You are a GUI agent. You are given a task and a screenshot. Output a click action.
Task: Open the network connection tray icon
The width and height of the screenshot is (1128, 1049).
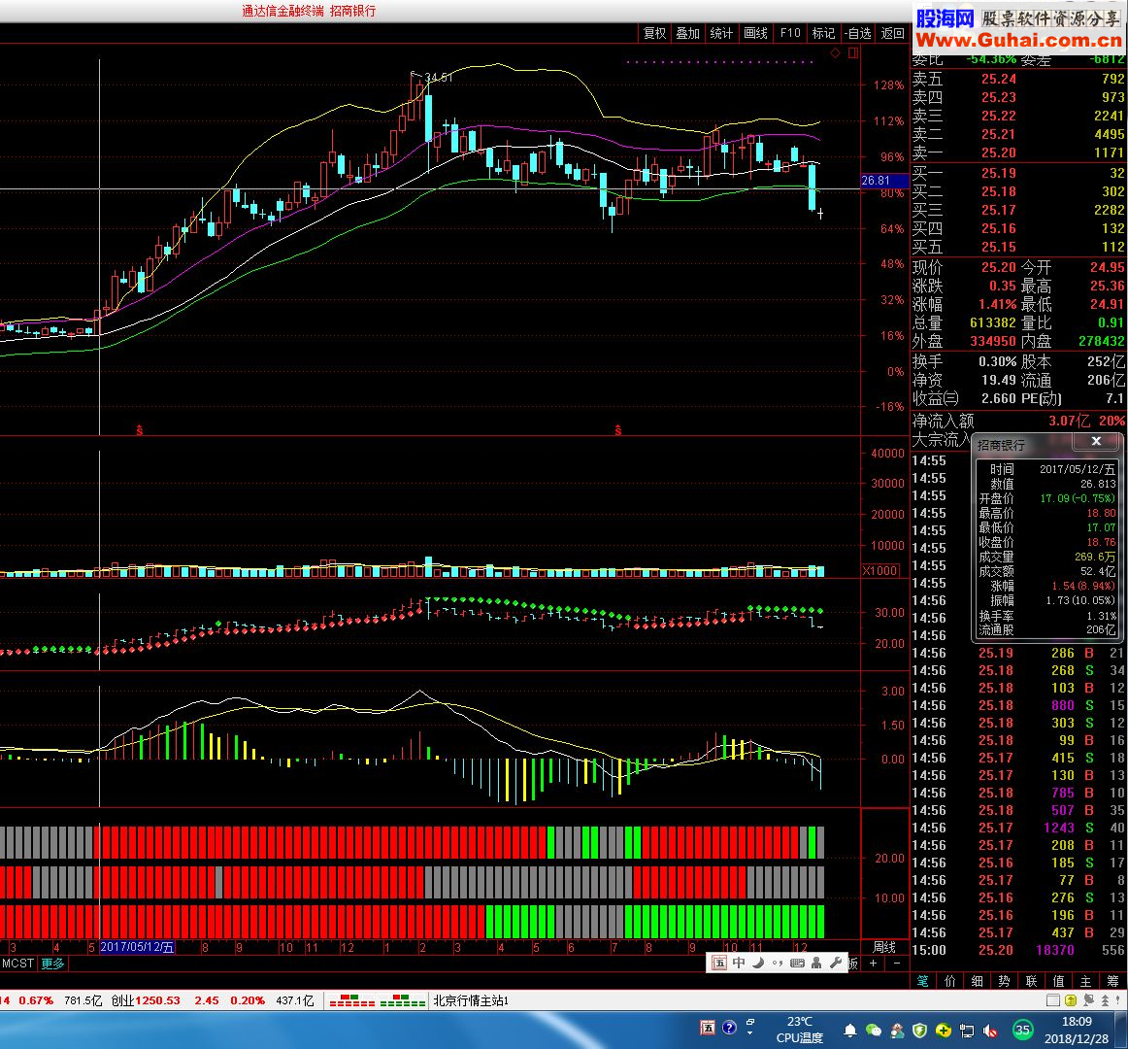967,1031
